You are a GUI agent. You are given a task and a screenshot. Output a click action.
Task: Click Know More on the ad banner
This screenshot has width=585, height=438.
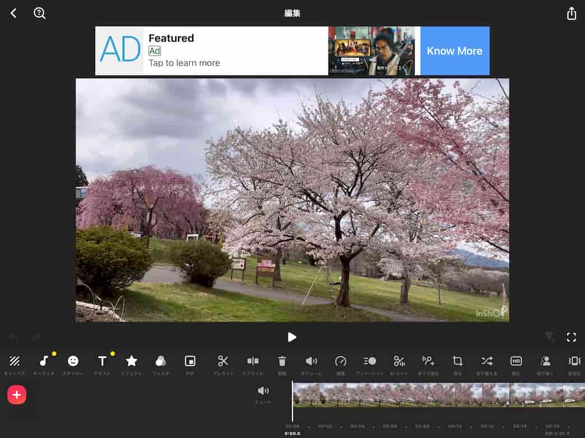coord(454,51)
